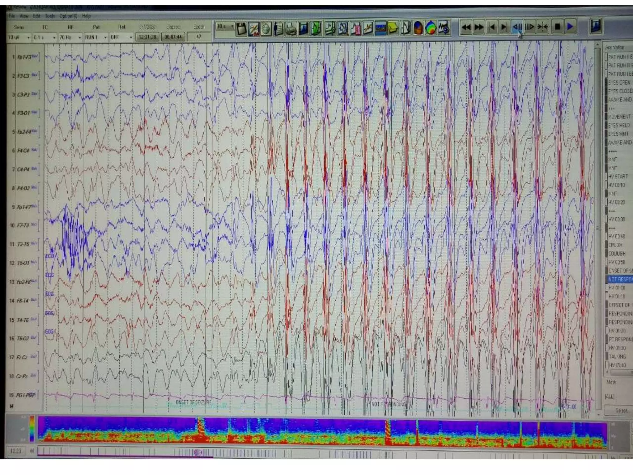Toggle the HV START annotation checkbox

point(606,177)
